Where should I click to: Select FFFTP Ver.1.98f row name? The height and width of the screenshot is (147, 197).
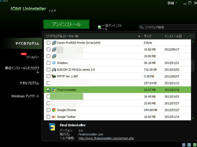point(67,76)
